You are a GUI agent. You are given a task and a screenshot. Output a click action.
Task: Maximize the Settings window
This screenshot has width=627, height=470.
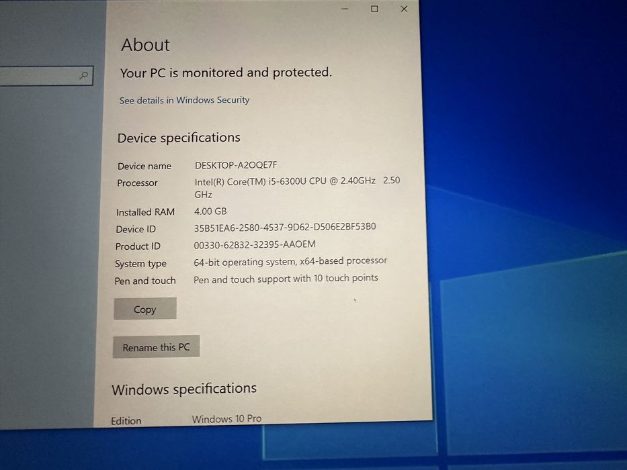point(374,9)
